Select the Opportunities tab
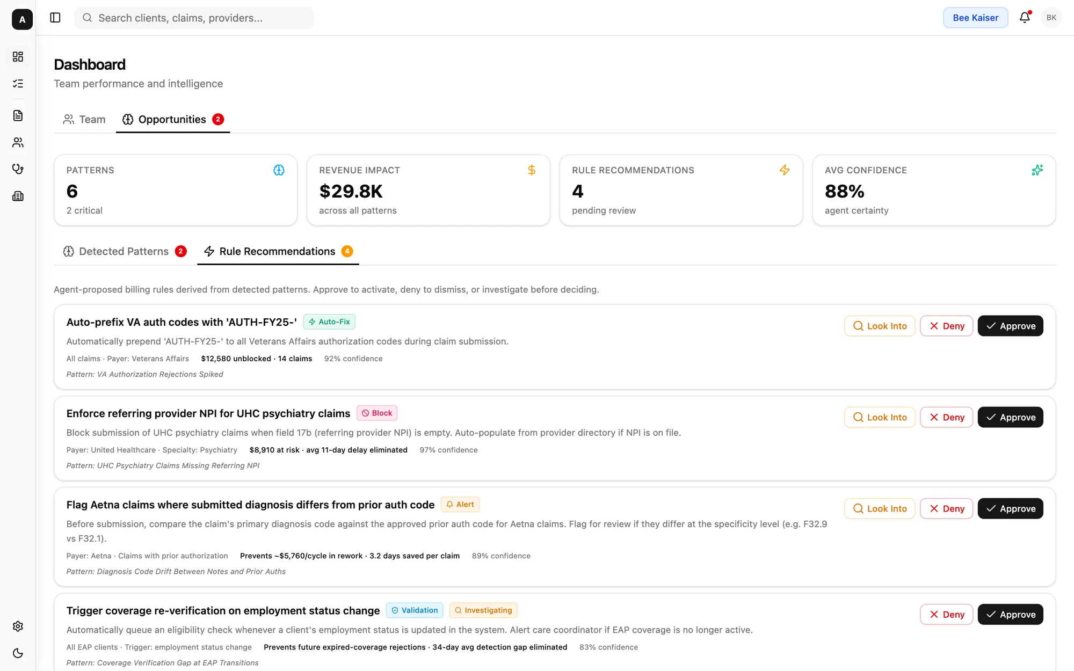Screen dimensions: 1074x671 click(x=173, y=119)
